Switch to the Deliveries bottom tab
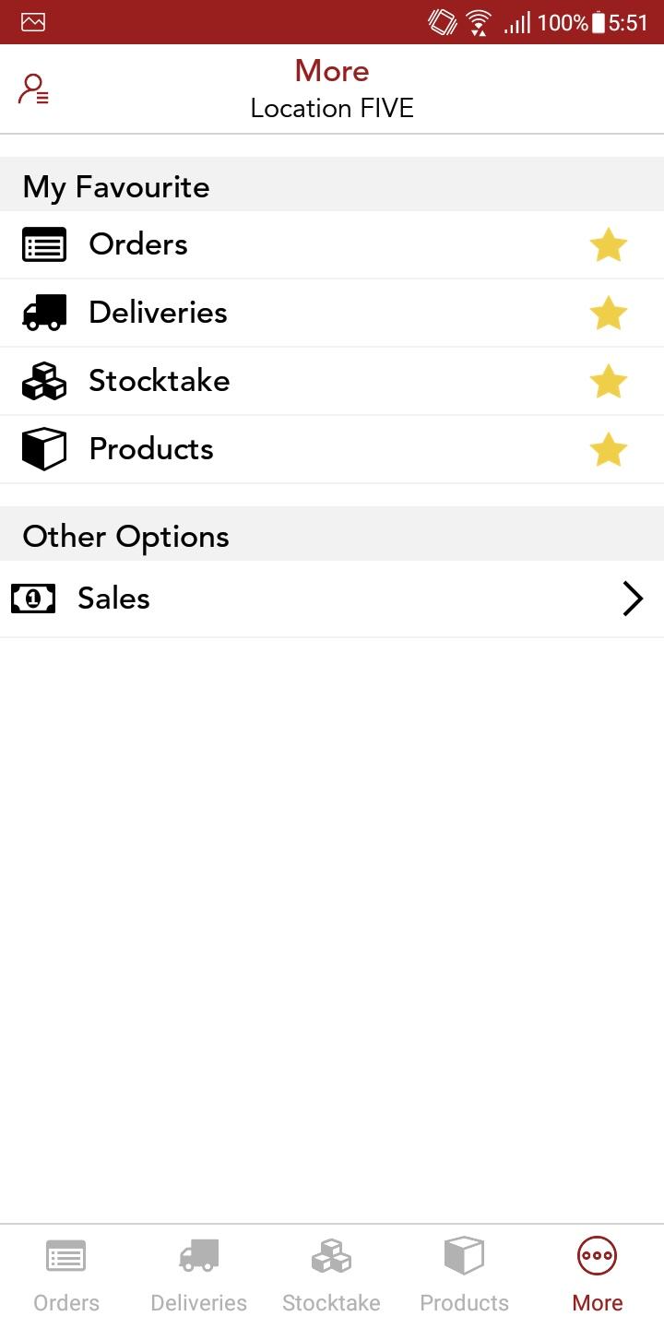Viewport: 664px width, 1328px height. [x=199, y=1275]
